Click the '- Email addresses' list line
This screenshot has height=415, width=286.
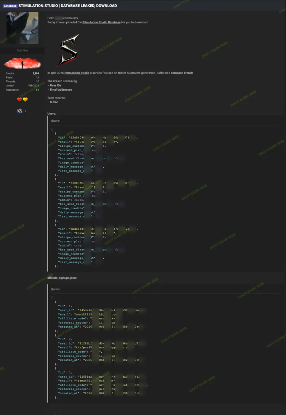[60, 90]
